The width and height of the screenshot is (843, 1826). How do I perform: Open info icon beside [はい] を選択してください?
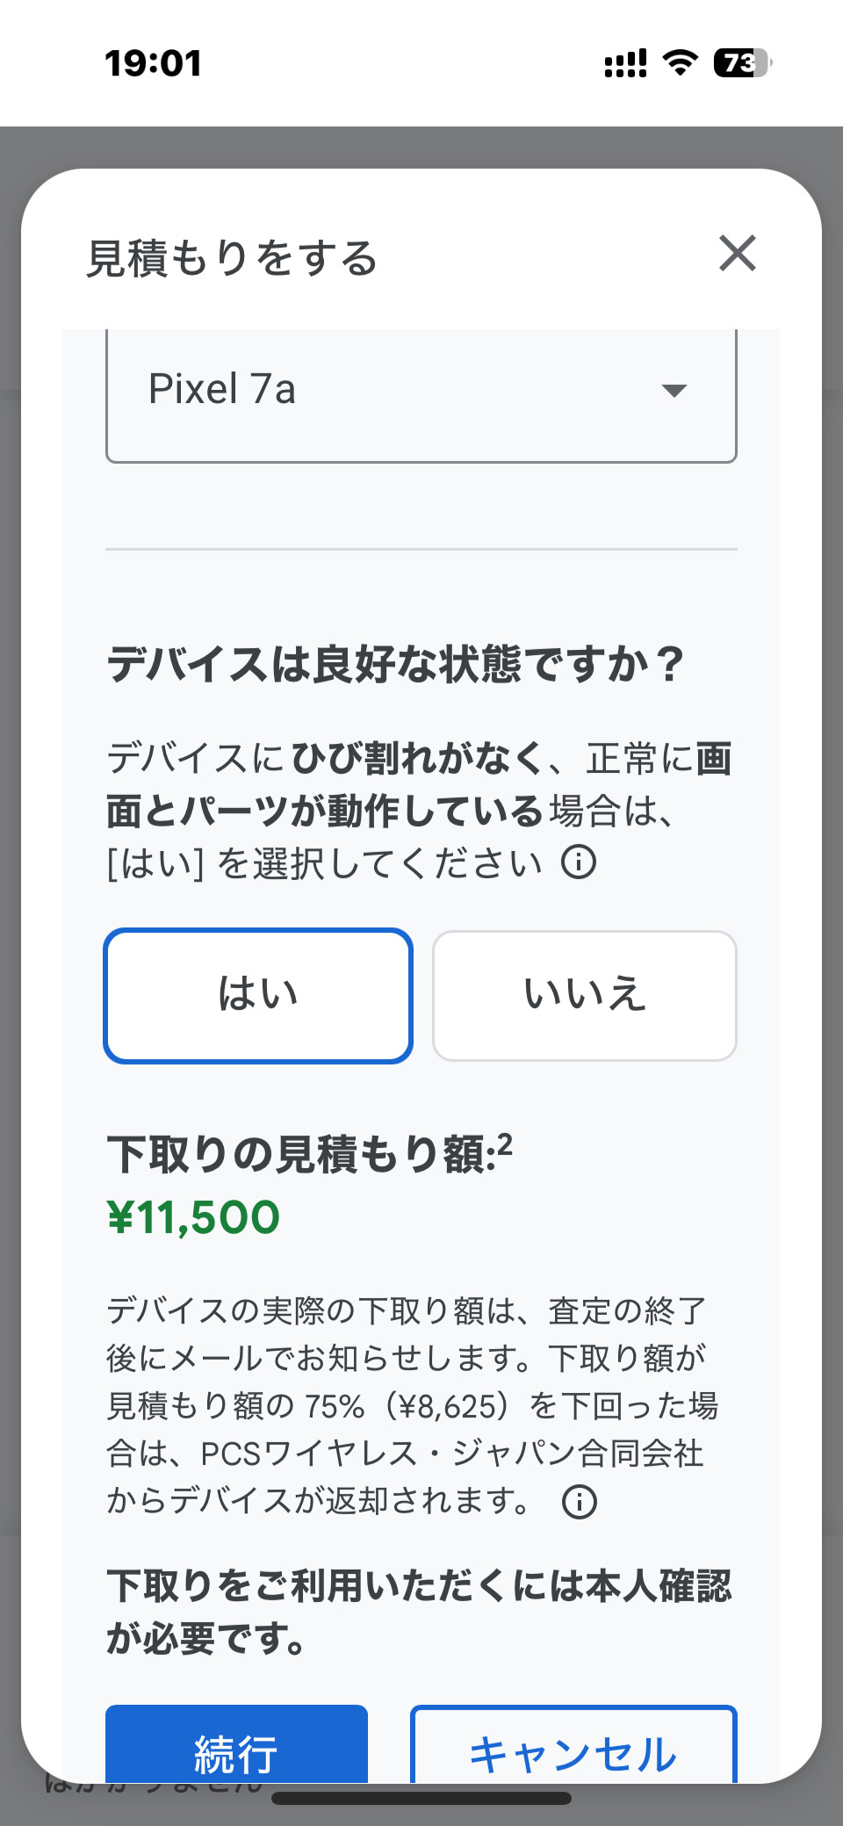579,862
